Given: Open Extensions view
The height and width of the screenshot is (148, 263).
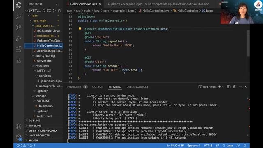Looking at the screenshot, I should [x=18, y=49].
